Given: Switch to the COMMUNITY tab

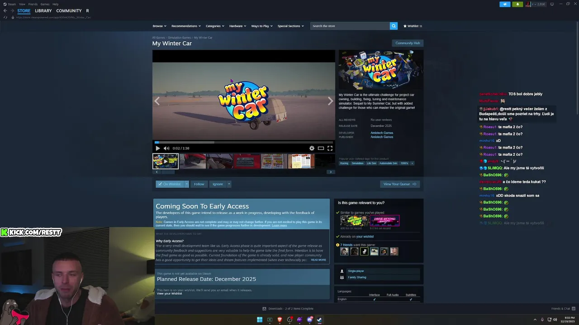Looking at the screenshot, I should pos(69,11).
